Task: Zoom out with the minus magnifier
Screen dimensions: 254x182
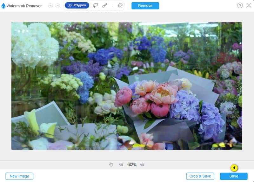Action: (x=142, y=165)
